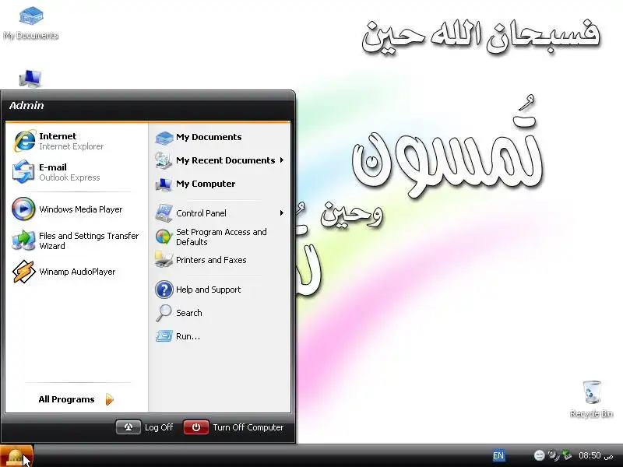Viewport: 623px width, 467px height.
Task: Expand All Programs orange arrow
Action: pyautogui.click(x=110, y=399)
